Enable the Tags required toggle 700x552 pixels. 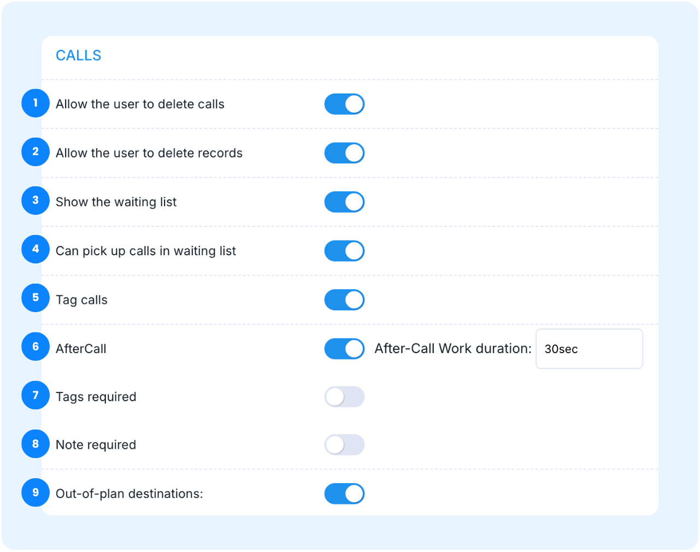pyautogui.click(x=344, y=397)
